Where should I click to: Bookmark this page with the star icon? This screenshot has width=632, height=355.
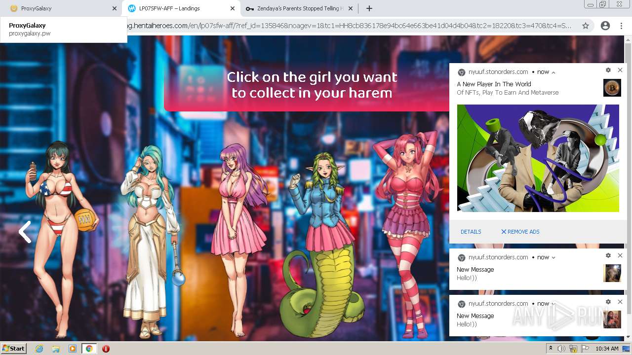coord(586,26)
